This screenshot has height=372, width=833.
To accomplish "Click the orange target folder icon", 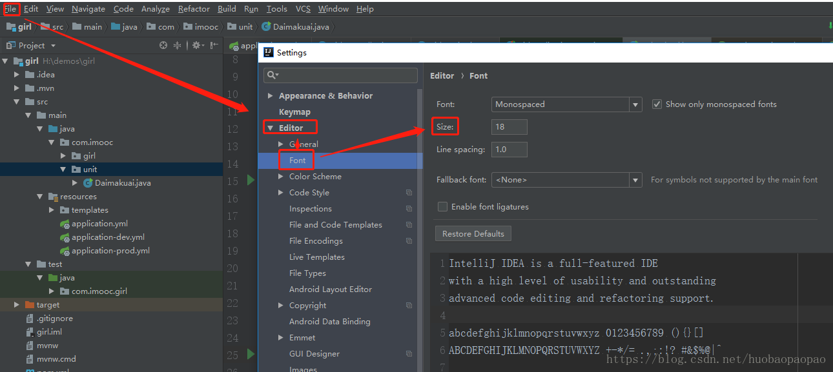I will click(x=30, y=305).
